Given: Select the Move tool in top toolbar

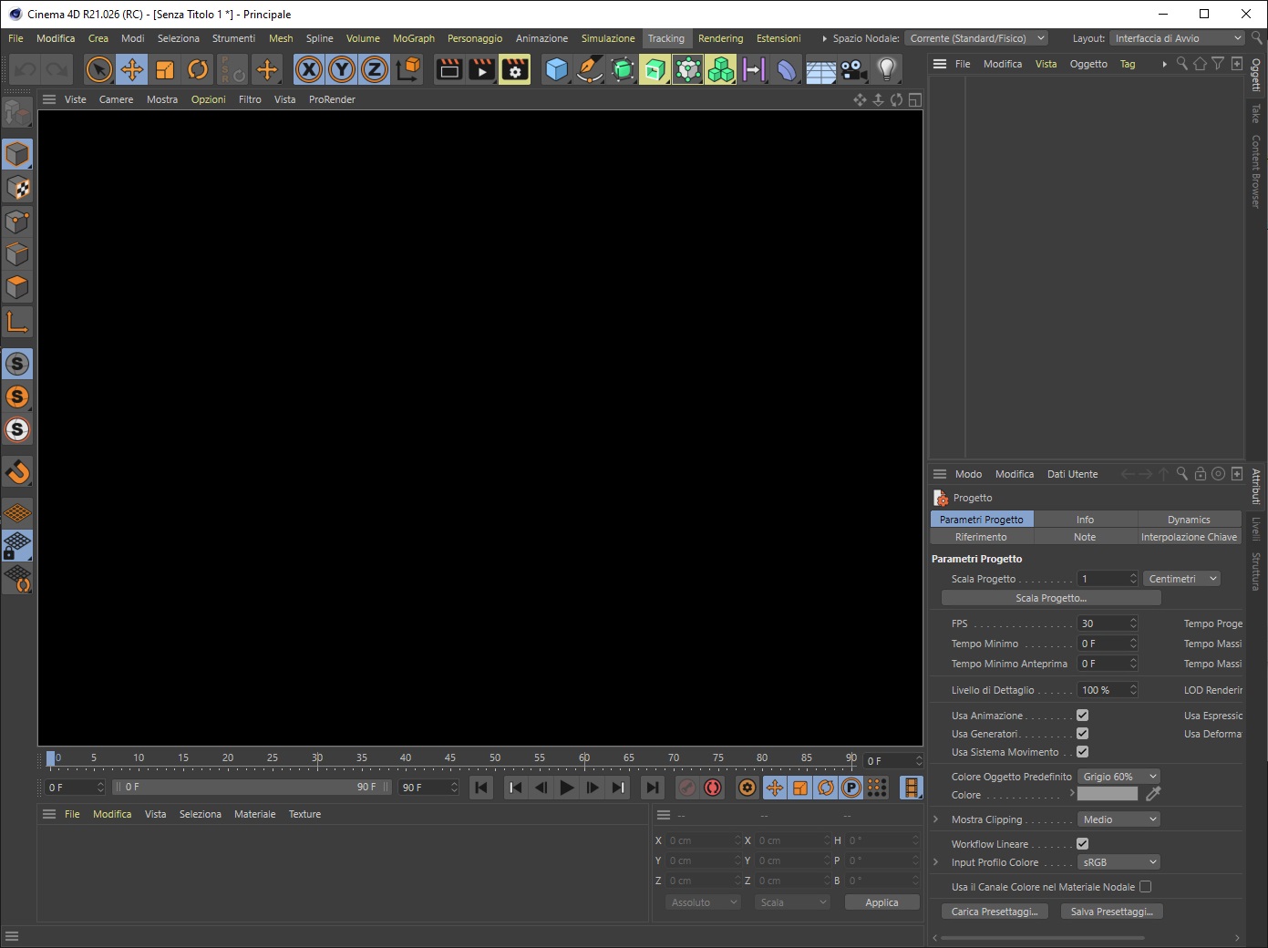Looking at the screenshot, I should coord(132,69).
